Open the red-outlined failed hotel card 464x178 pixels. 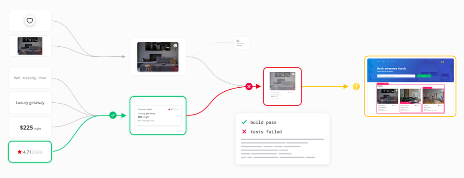(x=282, y=86)
